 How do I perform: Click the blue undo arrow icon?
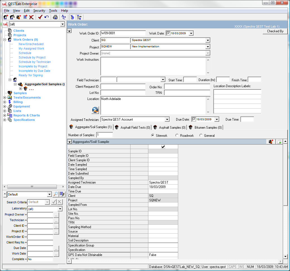(x=47, y=17)
